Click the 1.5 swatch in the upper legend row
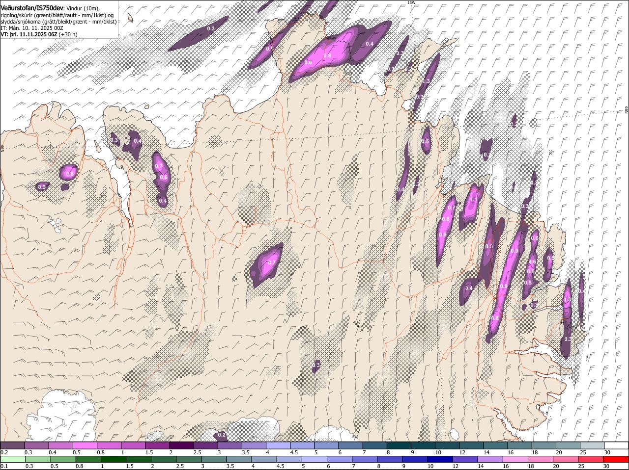The width and height of the screenshot is (629, 470). (x=157, y=445)
